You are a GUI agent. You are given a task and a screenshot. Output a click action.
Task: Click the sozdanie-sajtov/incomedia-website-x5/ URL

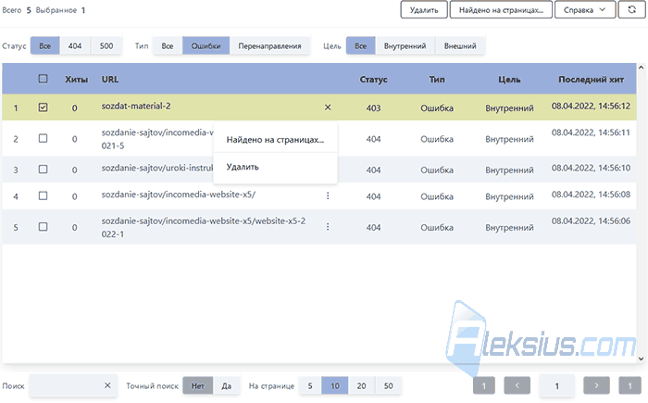coord(179,195)
